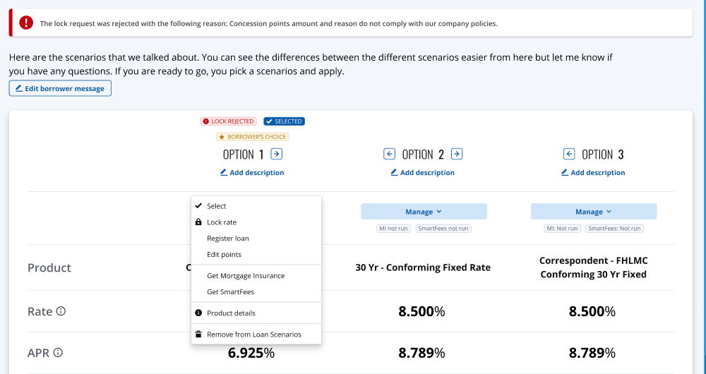Click the red error alert icon
706x374 pixels.
[26, 23]
